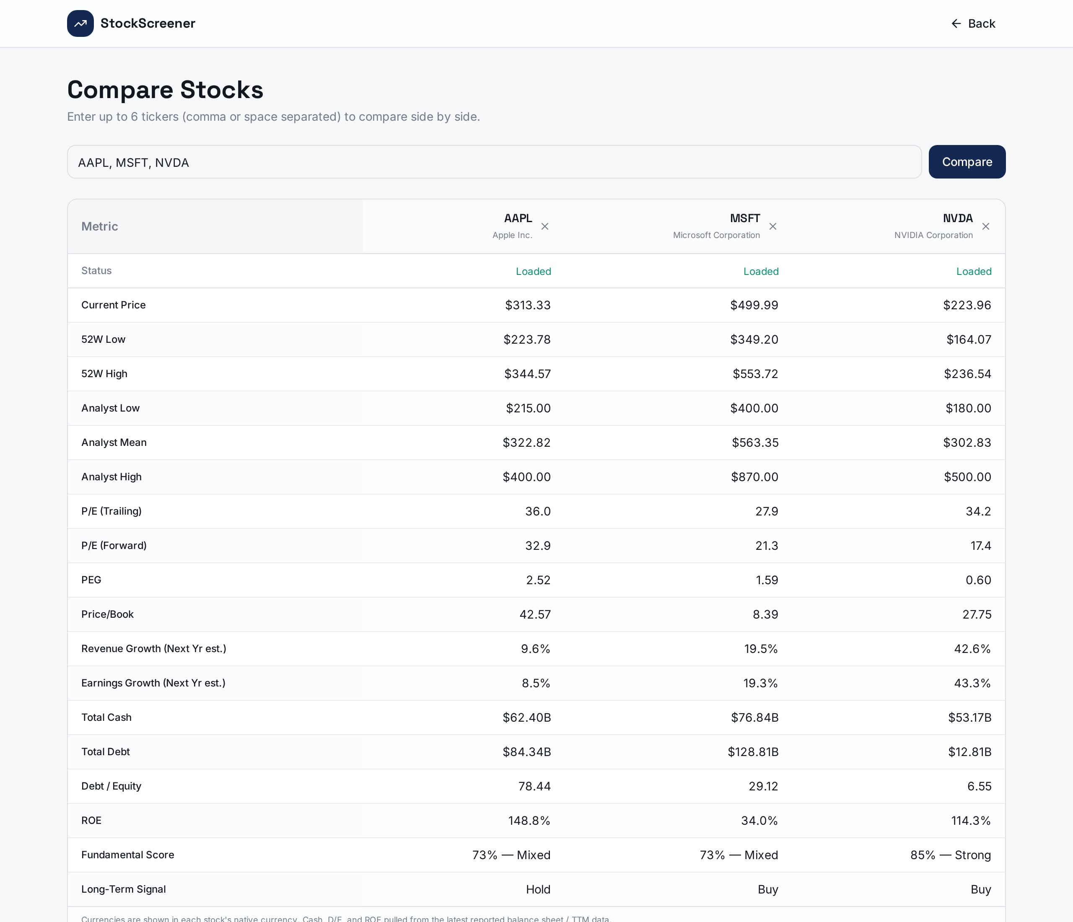The height and width of the screenshot is (922, 1073).
Task: Click the $344.57 52W high value
Action: [x=527, y=374]
